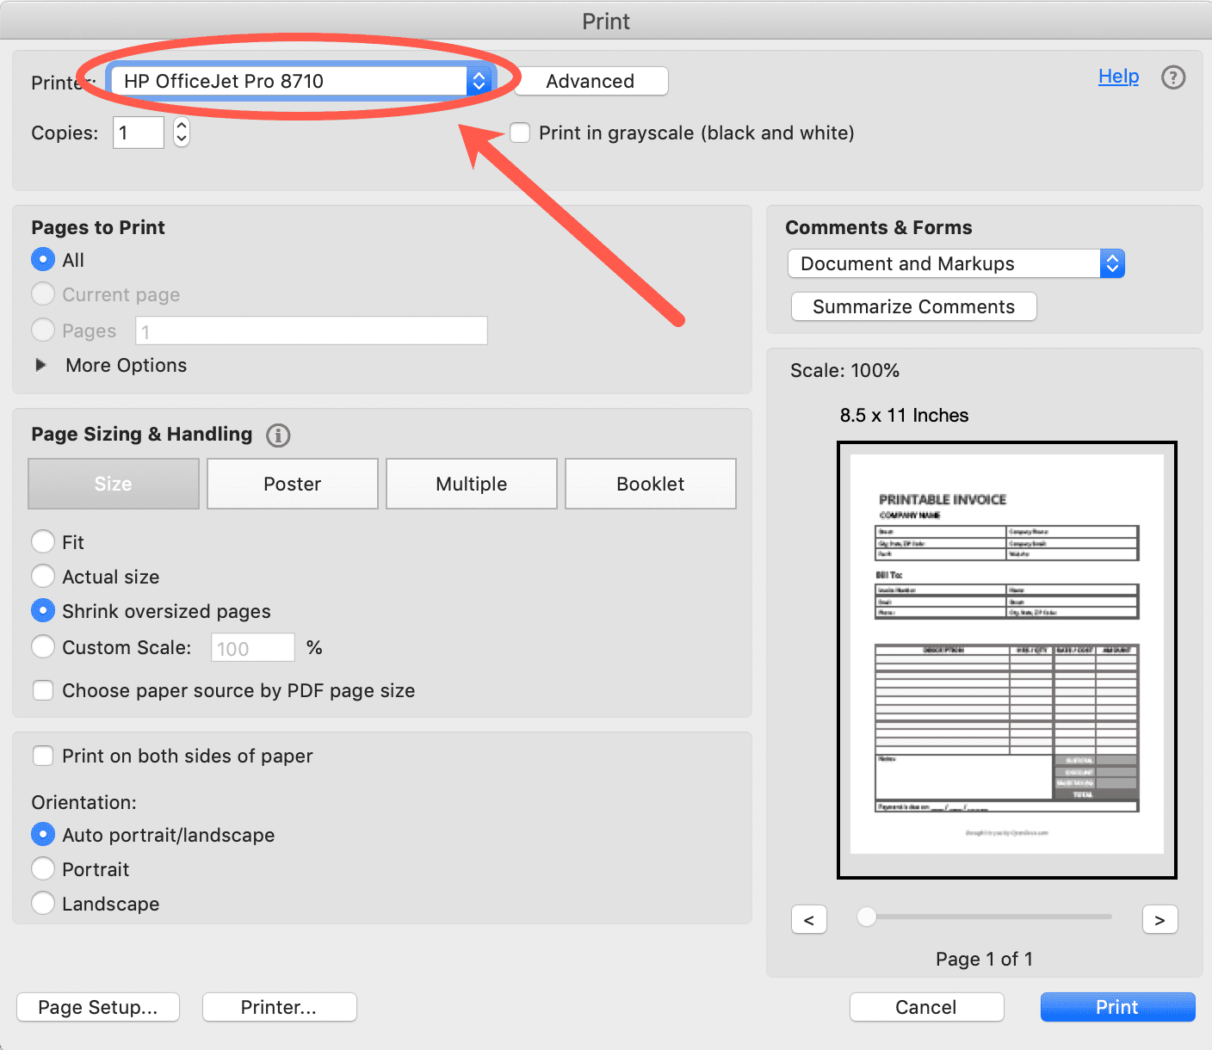Enable Print in grayscale checkbox
1212x1050 pixels.
[x=520, y=133]
